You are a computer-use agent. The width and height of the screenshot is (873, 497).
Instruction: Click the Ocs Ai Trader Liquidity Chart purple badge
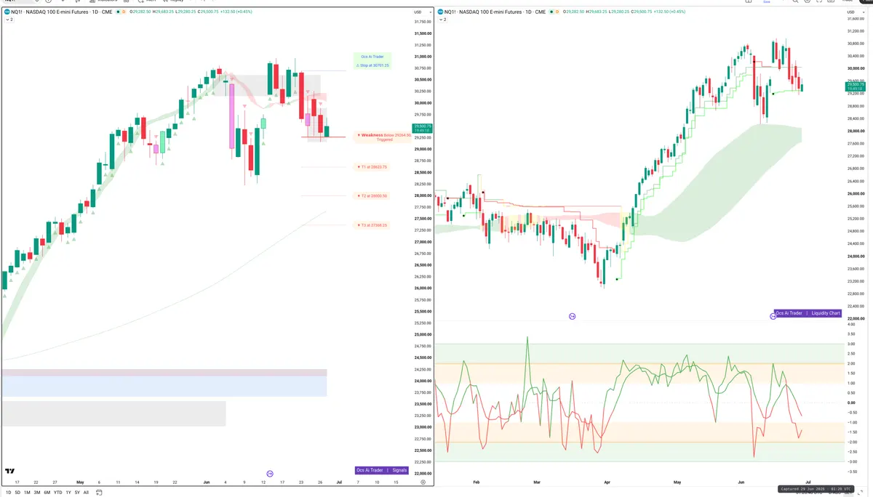click(808, 313)
